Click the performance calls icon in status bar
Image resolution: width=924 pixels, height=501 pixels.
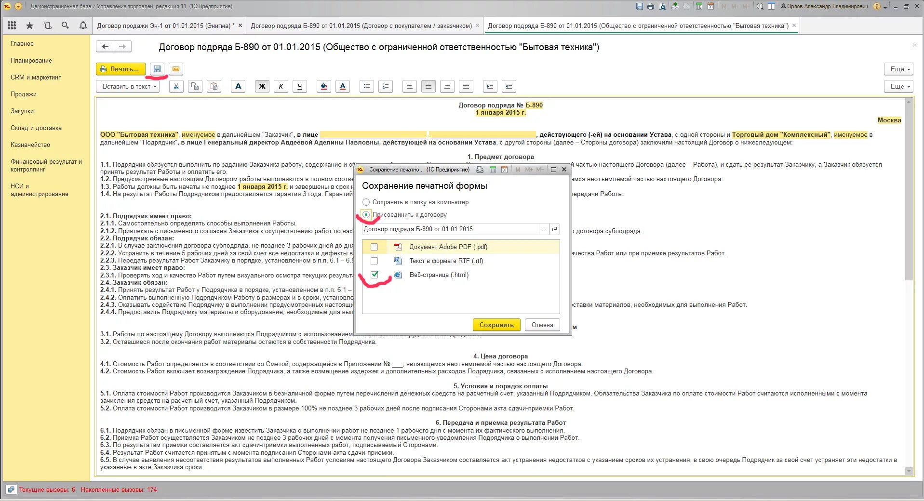click(x=11, y=490)
